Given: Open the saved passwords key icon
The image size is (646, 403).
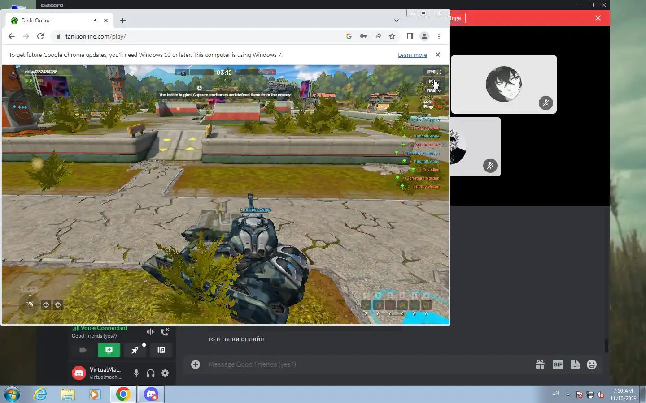Looking at the screenshot, I should (x=363, y=36).
